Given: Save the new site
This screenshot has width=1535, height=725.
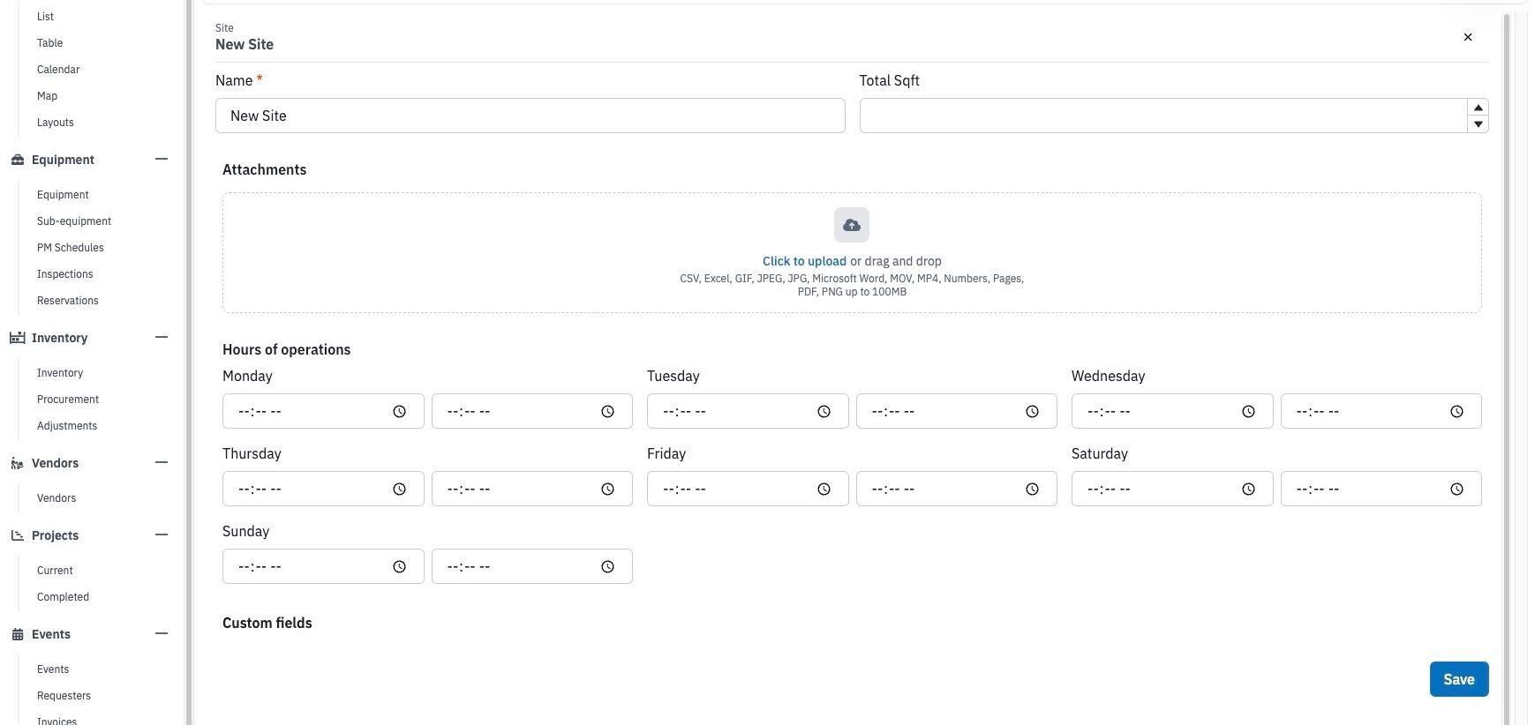Looking at the screenshot, I should 1458,679.
